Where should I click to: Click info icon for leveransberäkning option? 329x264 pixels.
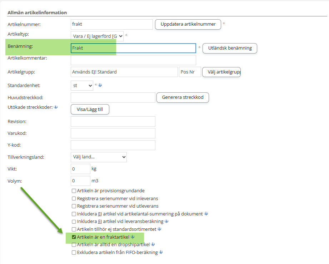click(x=166, y=221)
